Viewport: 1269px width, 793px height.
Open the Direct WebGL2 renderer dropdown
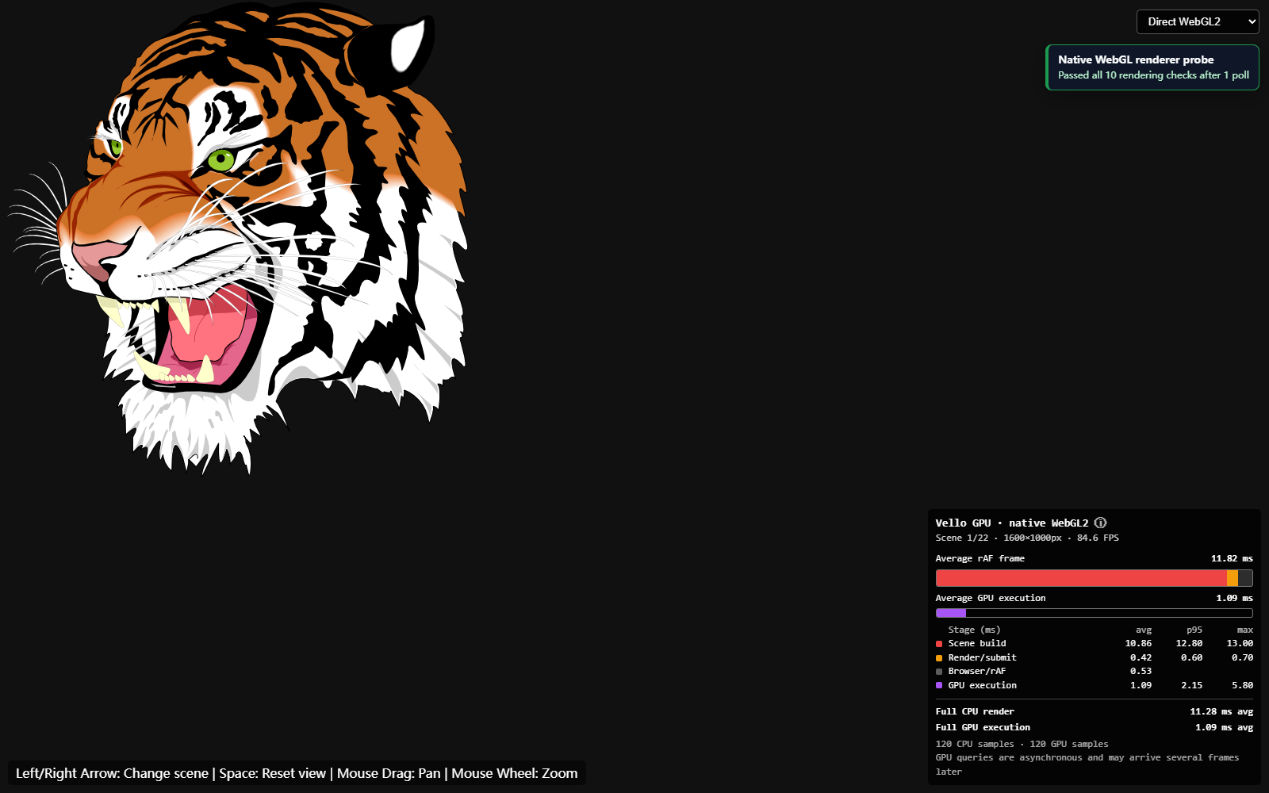click(1198, 21)
